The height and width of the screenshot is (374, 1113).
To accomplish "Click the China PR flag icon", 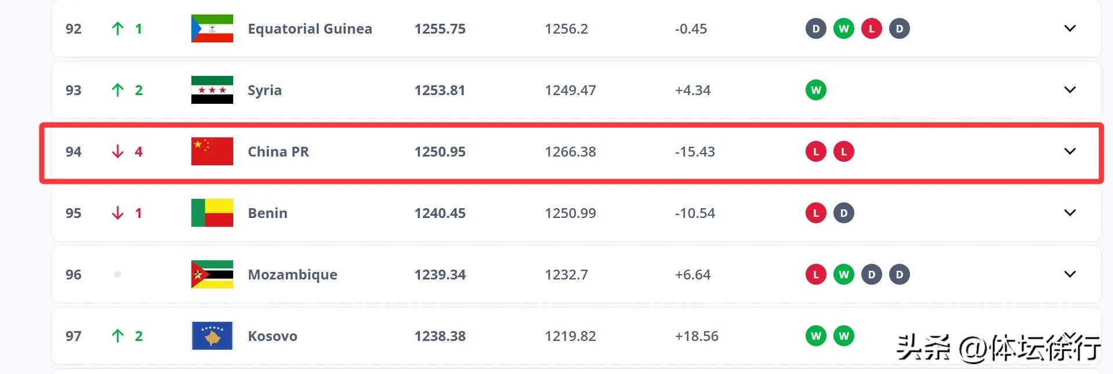I will pyautogui.click(x=212, y=151).
